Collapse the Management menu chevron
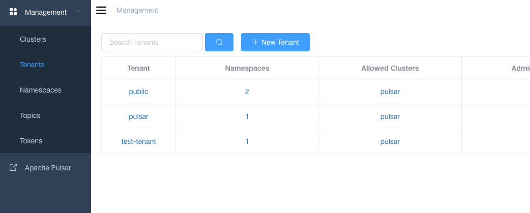 pos(78,12)
